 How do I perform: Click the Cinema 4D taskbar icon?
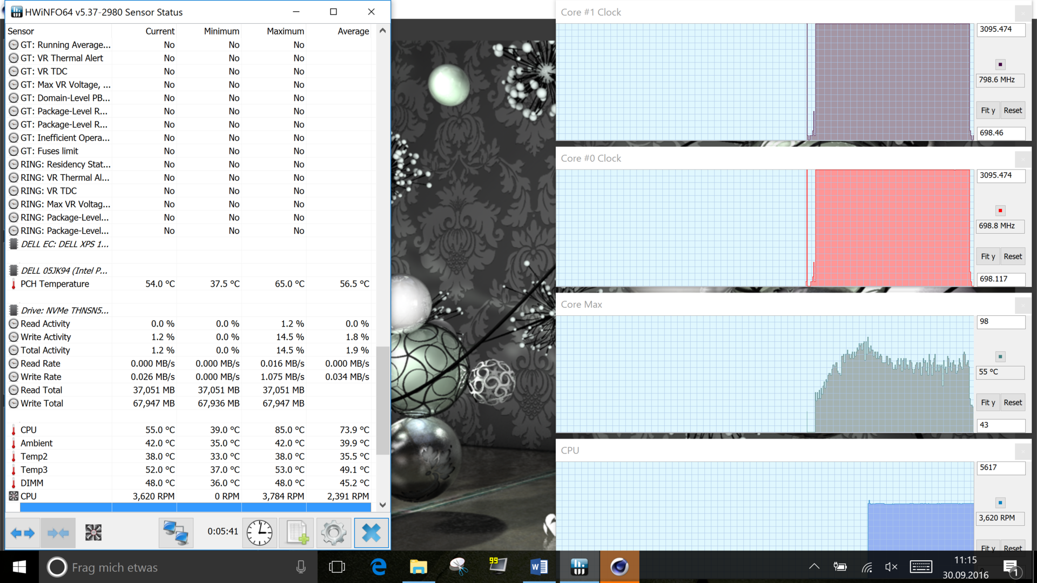coord(619,567)
